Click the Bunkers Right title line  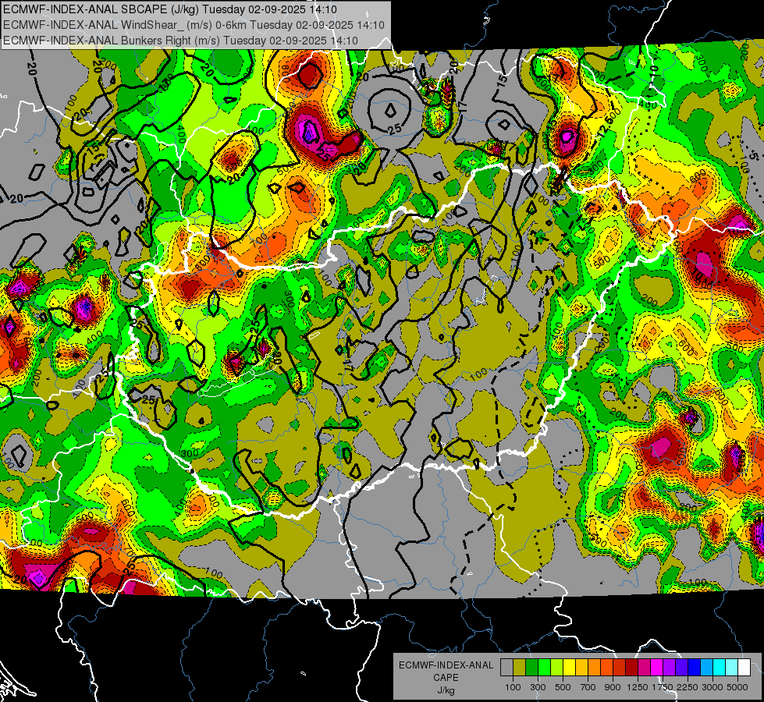coord(180,41)
